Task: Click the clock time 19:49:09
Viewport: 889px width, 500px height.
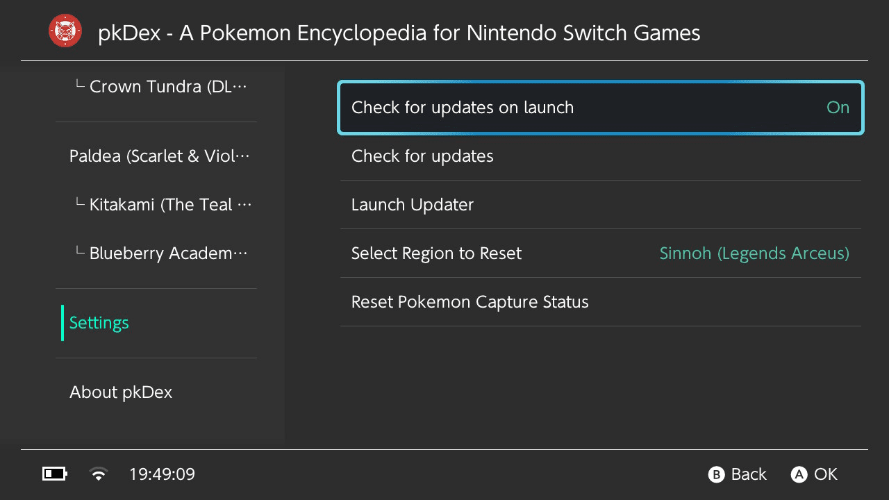Action: click(x=162, y=474)
